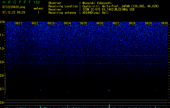Click the meteor count value 1

click(x=38, y=12)
